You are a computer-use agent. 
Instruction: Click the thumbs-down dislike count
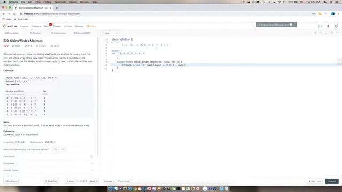tap(30, 46)
